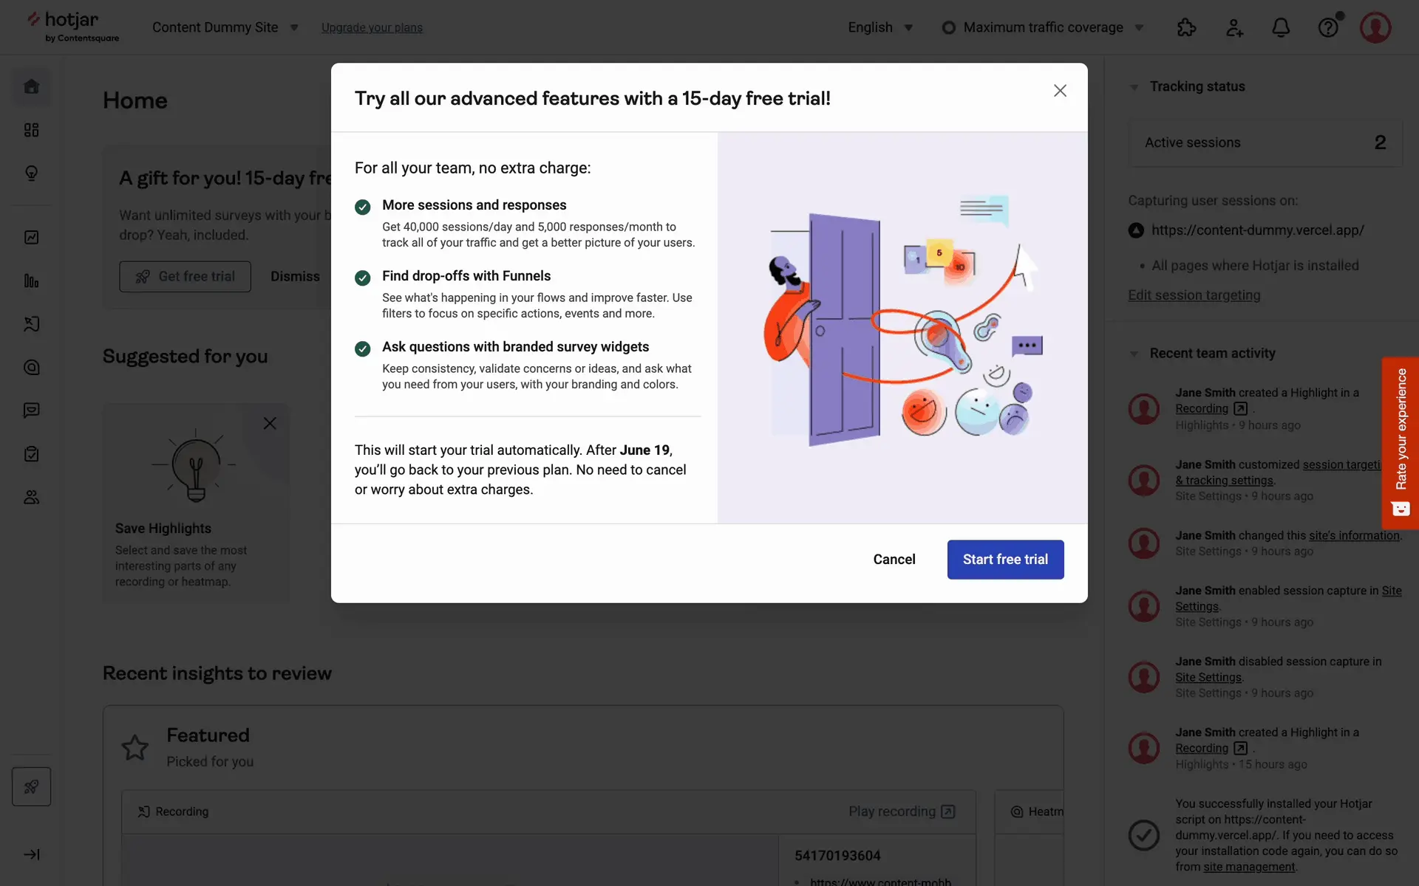
Task: Open Maximum traffic coverage dropdown
Action: [x=1043, y=27]
